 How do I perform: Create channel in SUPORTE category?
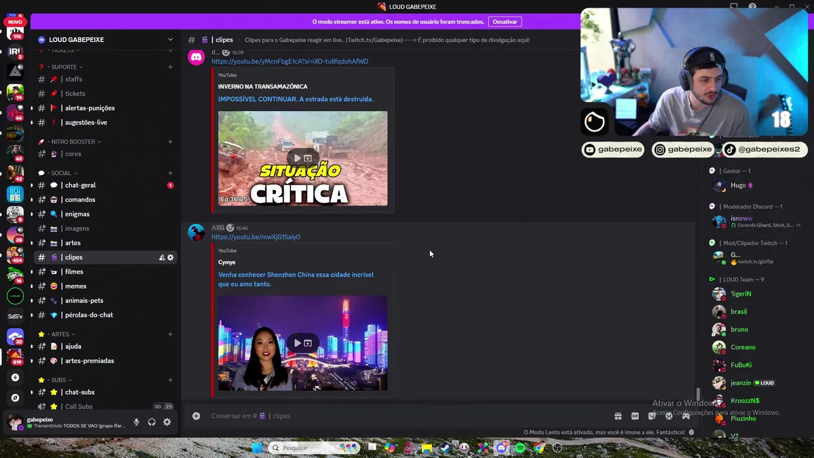[x=170, y=67]
